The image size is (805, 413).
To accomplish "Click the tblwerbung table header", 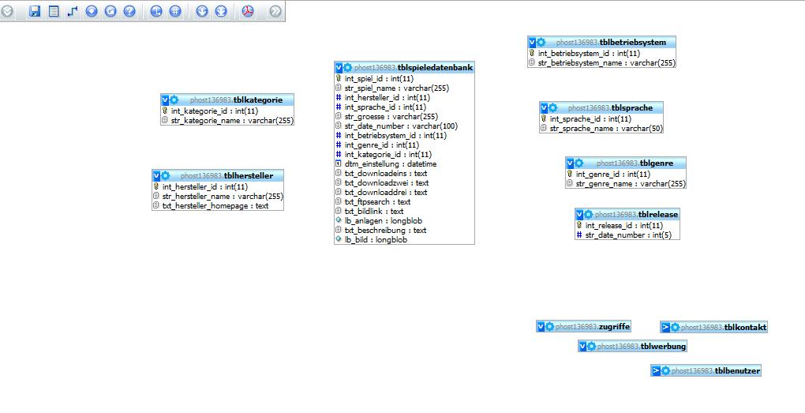I will click(663, 346).
